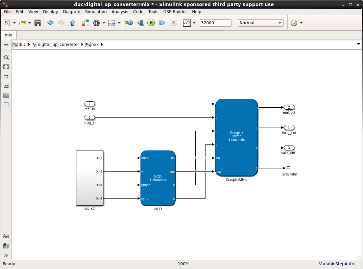
Task: Toggle the Explorer Bar chevrons at bottom left
Action: point(6,255)
